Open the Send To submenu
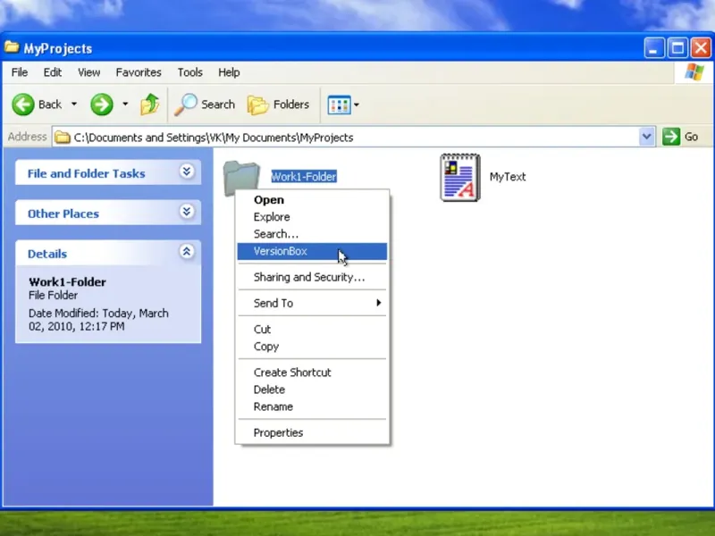This screenshot has height=536, width=715. [x=312, y=303]
